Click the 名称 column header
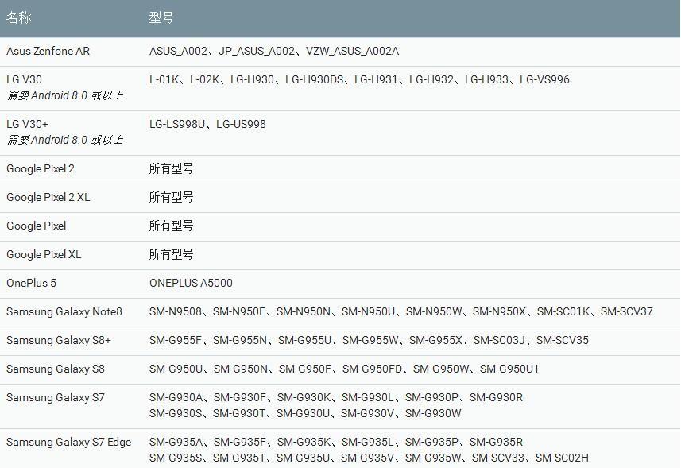 [x=18, y=17]
